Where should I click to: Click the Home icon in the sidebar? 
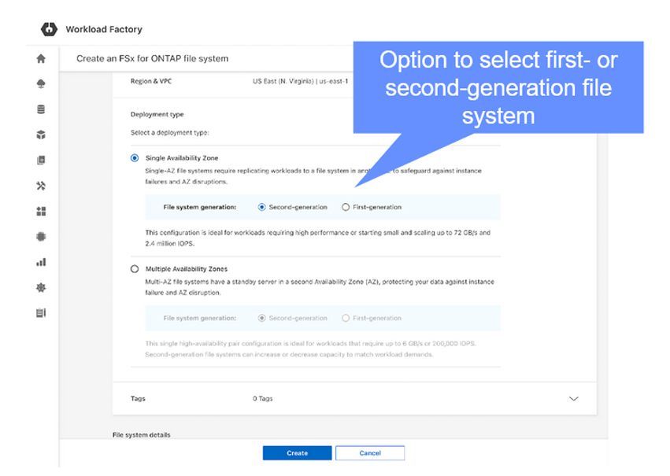[x=41, y=59]
